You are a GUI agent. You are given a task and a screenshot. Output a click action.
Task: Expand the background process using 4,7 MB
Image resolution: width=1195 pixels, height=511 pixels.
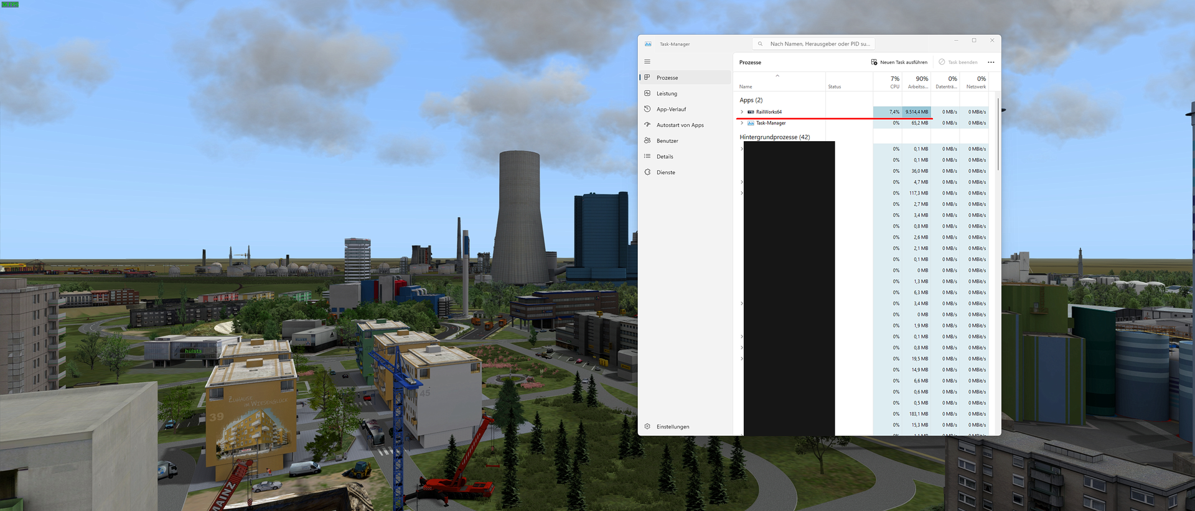click(742, 182)
